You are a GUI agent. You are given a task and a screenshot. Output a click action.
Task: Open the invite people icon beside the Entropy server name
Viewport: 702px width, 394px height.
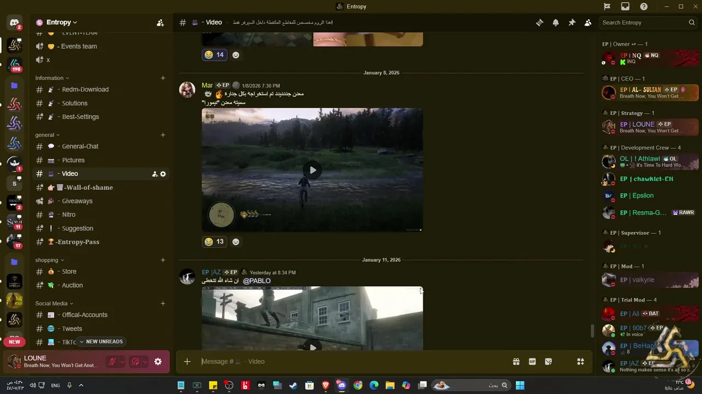point(160,22)
